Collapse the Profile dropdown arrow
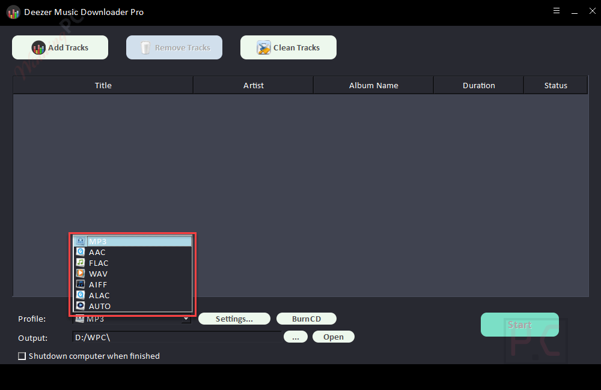 pos(186,319)
